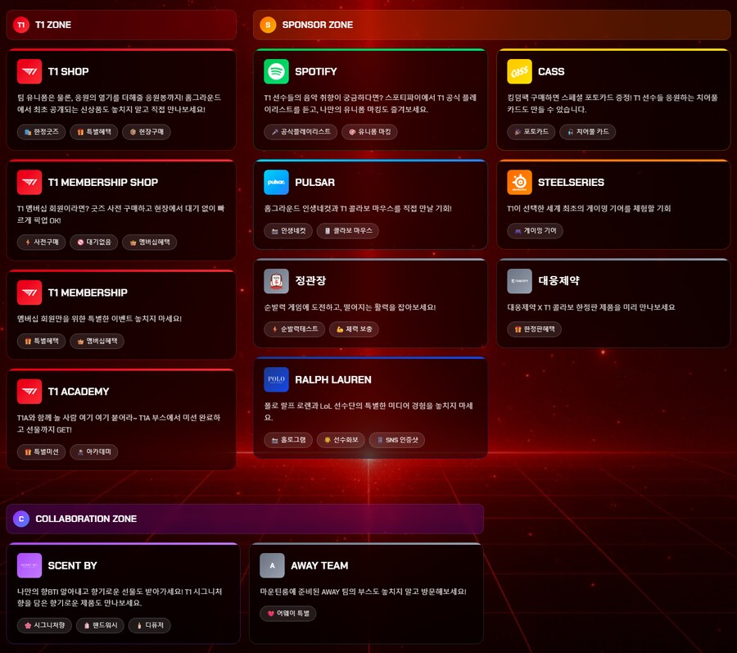Click the 핸드워시 tag
This screenshot has height=653, width=737.
point(100,625)
